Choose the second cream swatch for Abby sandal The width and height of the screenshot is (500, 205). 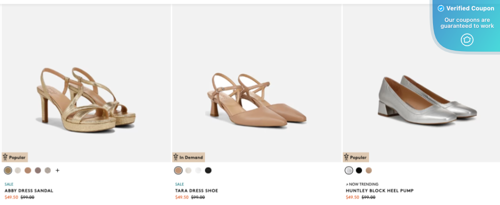[18, 170]
